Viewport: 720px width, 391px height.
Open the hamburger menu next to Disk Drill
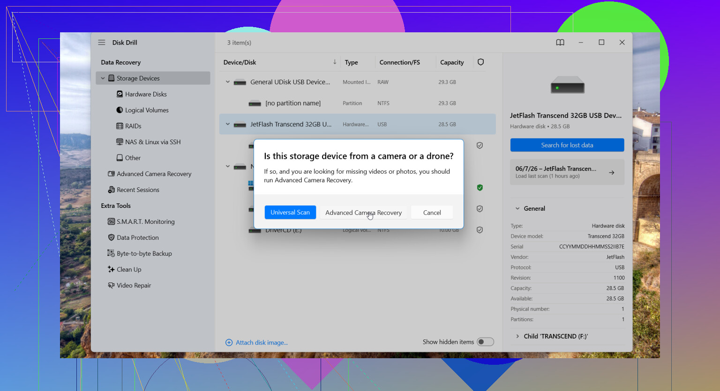click(102, 43)
